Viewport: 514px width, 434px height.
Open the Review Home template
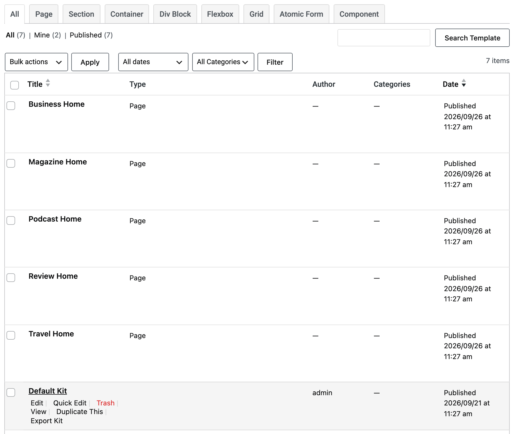pyautogui.click(x=53, y=276)
